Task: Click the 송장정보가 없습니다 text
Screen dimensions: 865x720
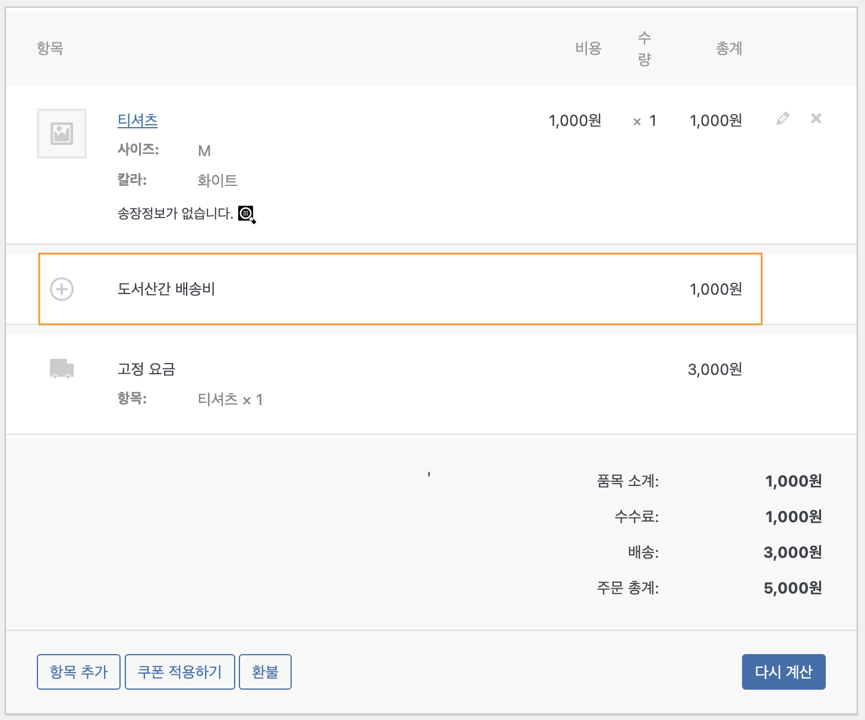Action: coord(175,214)
